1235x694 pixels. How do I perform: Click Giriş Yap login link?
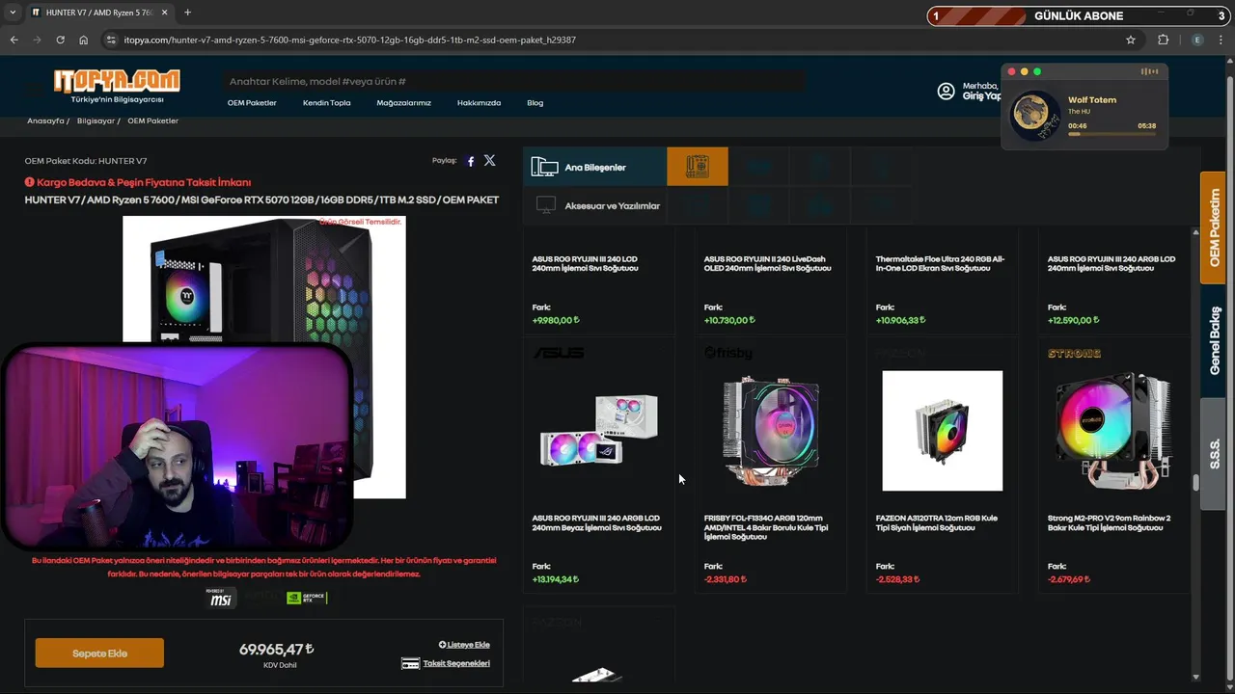point(980,96)
